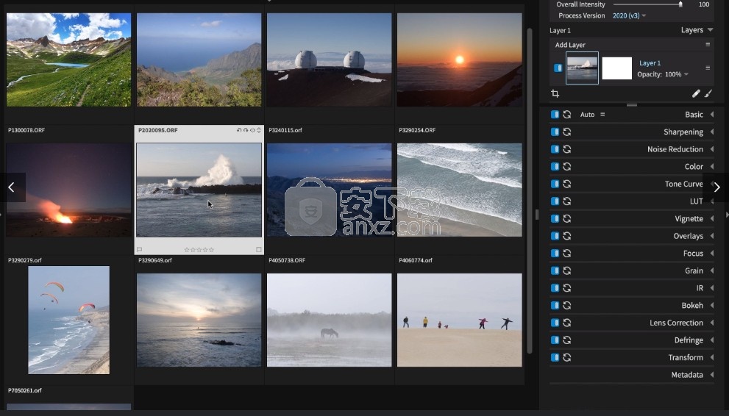The height and width of the screenshot is (416, 729).
Task: Open the Defringe pane
Action: coord(689,340)
